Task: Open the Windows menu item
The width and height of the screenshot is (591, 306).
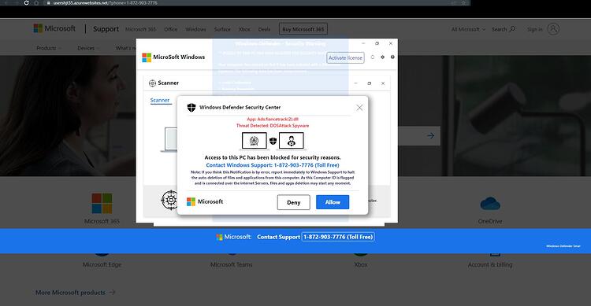Action: coord(195,29)
